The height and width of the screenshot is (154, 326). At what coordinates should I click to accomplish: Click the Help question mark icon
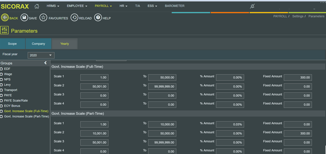98,18
